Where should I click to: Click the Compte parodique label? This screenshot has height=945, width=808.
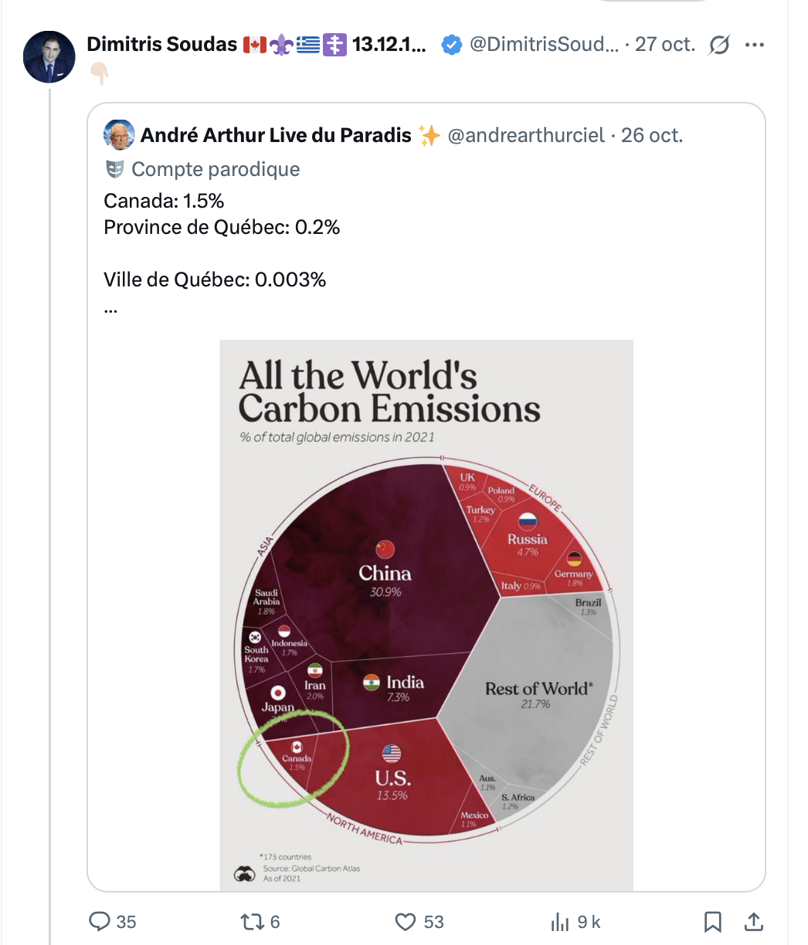pyautogui.click(x=216, y=169)
